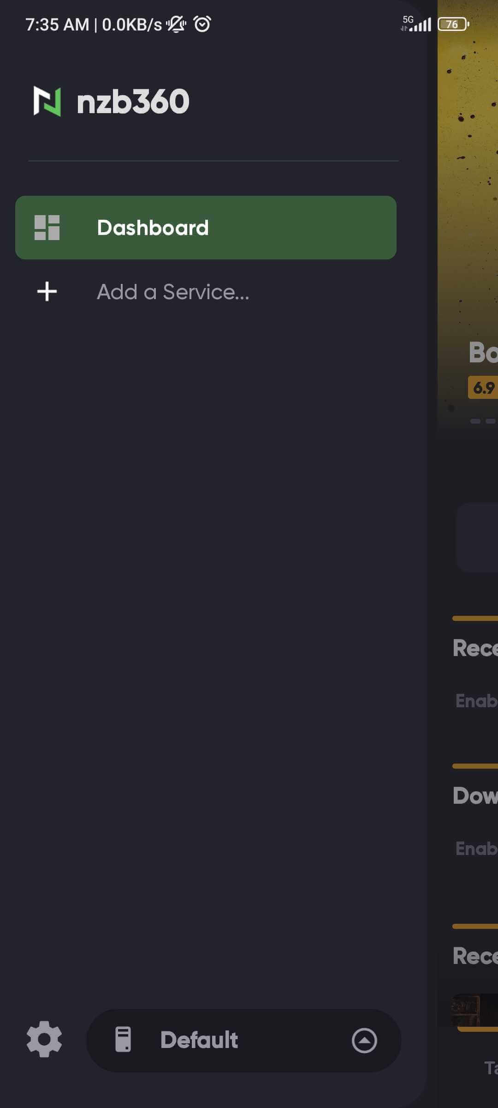
Task: Open the Default server dropdown
Action: point(243,1040)
